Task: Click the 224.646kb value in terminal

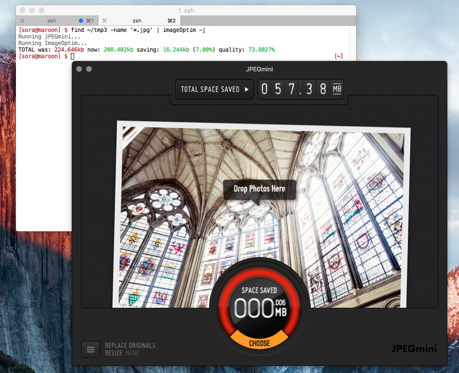Action: pos(69,50)
